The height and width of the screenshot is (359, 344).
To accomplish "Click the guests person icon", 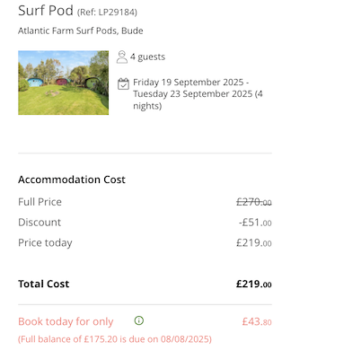I will (122, 57).
